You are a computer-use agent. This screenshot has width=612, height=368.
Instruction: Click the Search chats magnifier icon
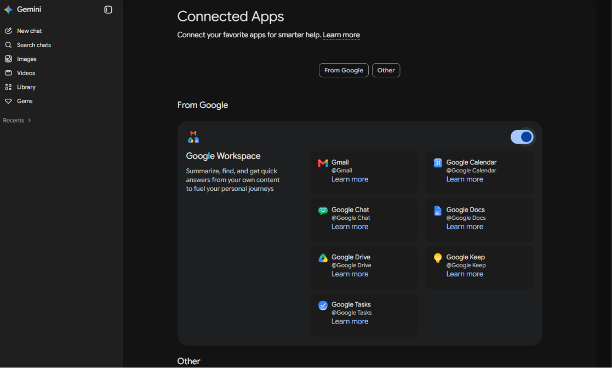8,45
